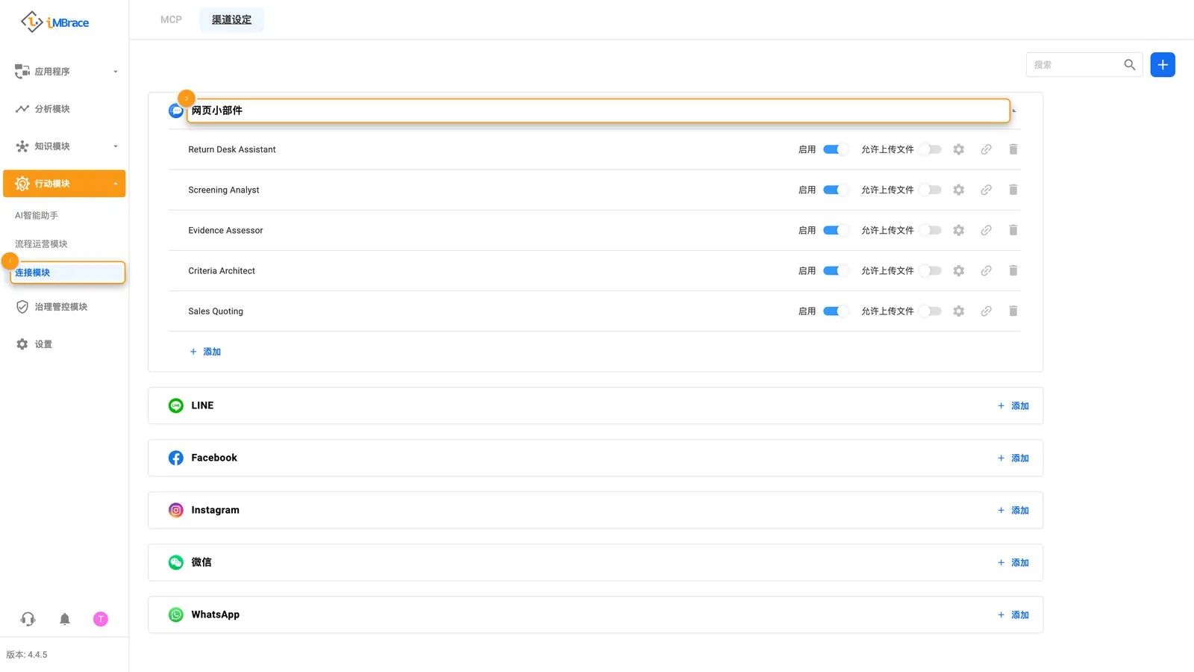1194x672 pixels.
Task: Expand the 应用程序 sidebar menu
Action: click(65, 72)
